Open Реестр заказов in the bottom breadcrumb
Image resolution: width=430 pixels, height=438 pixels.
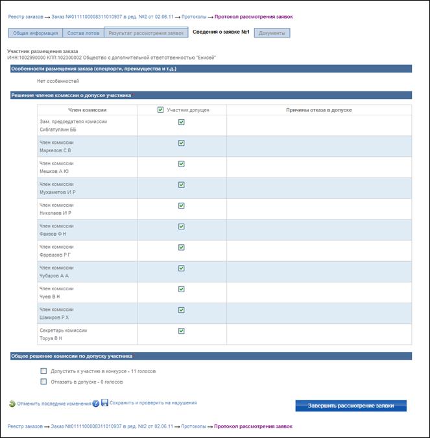(x=25, y=426)
